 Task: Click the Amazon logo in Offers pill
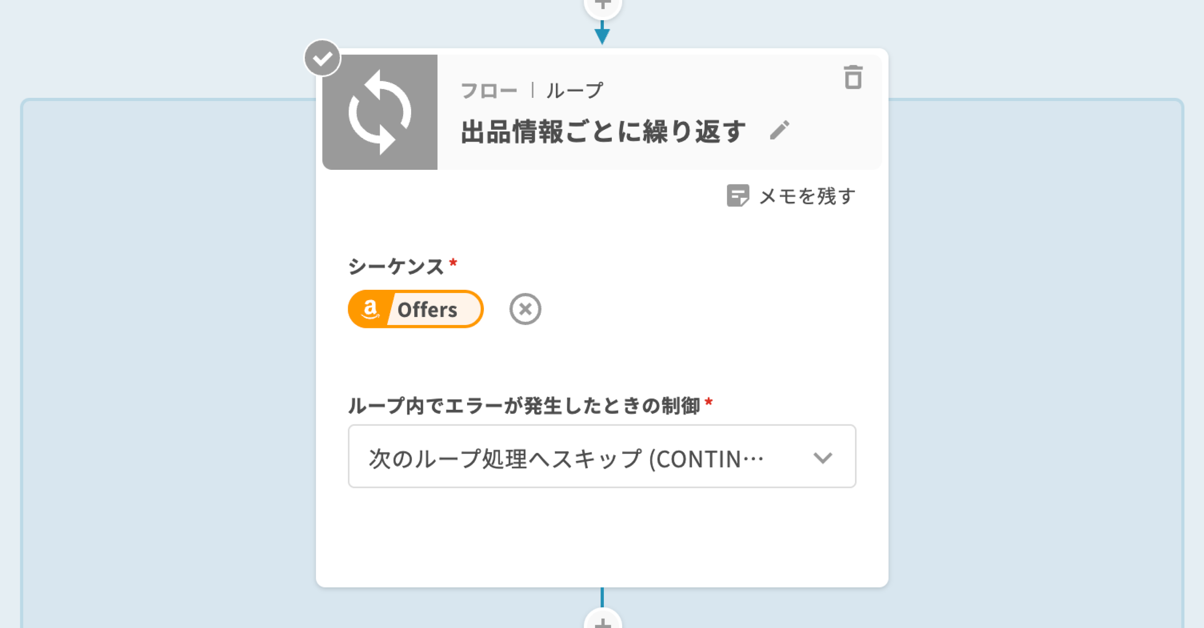[x=370, y=309]
